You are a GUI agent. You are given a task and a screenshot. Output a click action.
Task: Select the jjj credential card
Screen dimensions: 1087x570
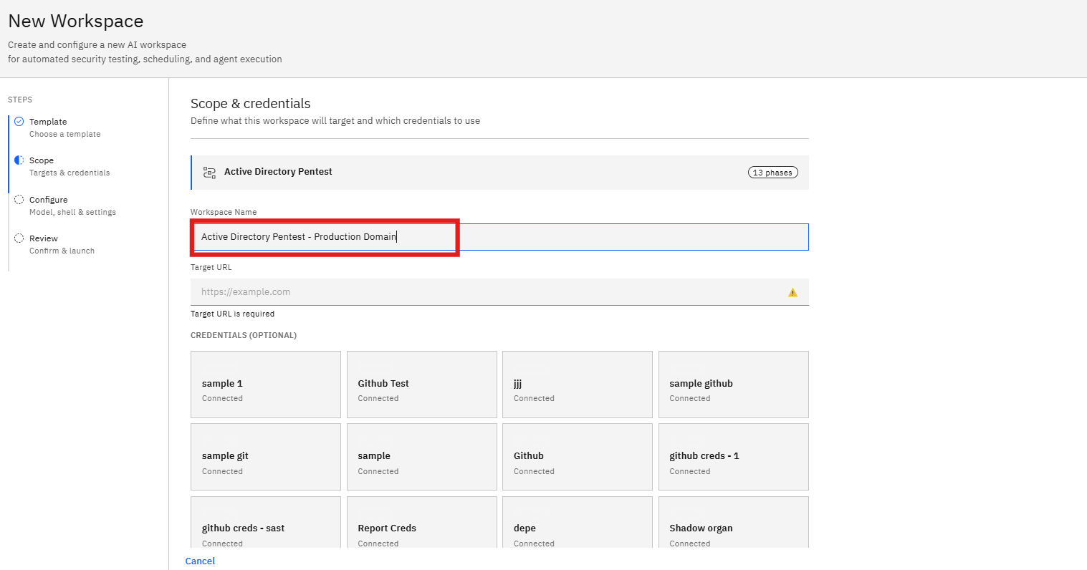[x=578, y=385]
